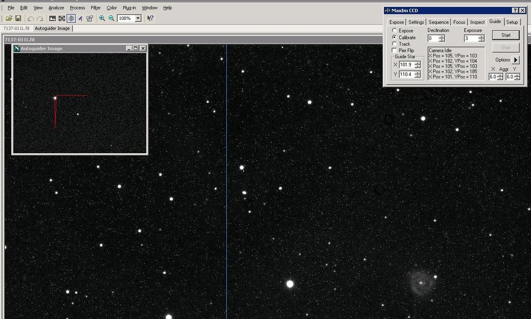Open the View menu
This screenshot has height=319, width=531.
pos(38,8)
